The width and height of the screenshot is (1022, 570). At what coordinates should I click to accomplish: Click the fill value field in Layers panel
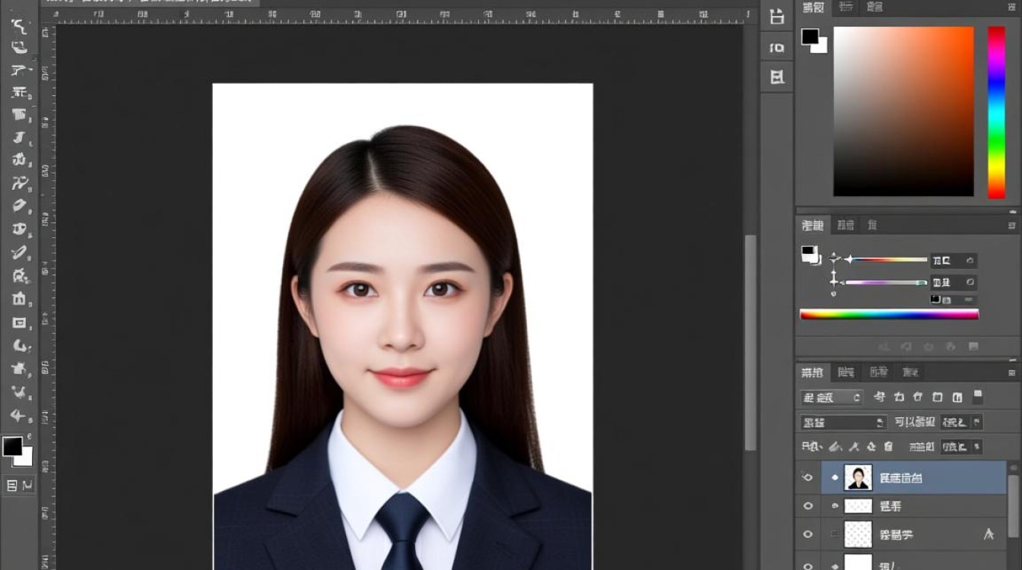coord(956,446)
